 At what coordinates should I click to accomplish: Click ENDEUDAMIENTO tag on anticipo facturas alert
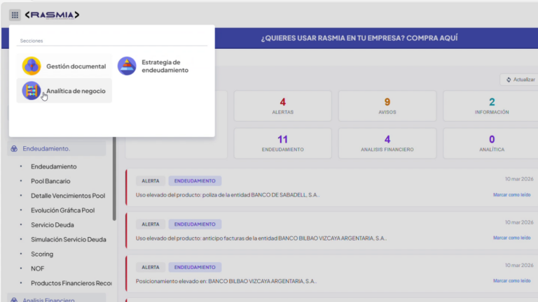pyautogui.click(x=195, y=224)
